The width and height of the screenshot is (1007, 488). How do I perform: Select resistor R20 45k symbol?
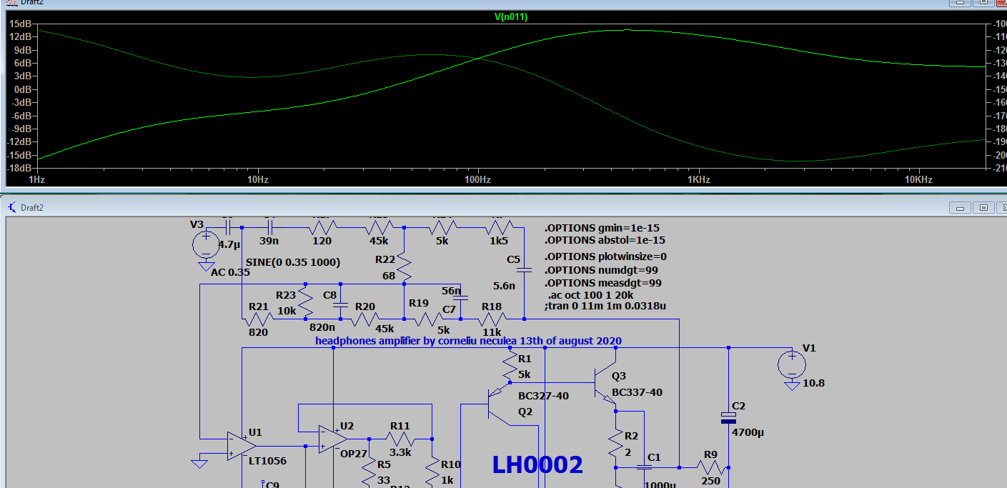pyautogui.click(x=364, y=319)
